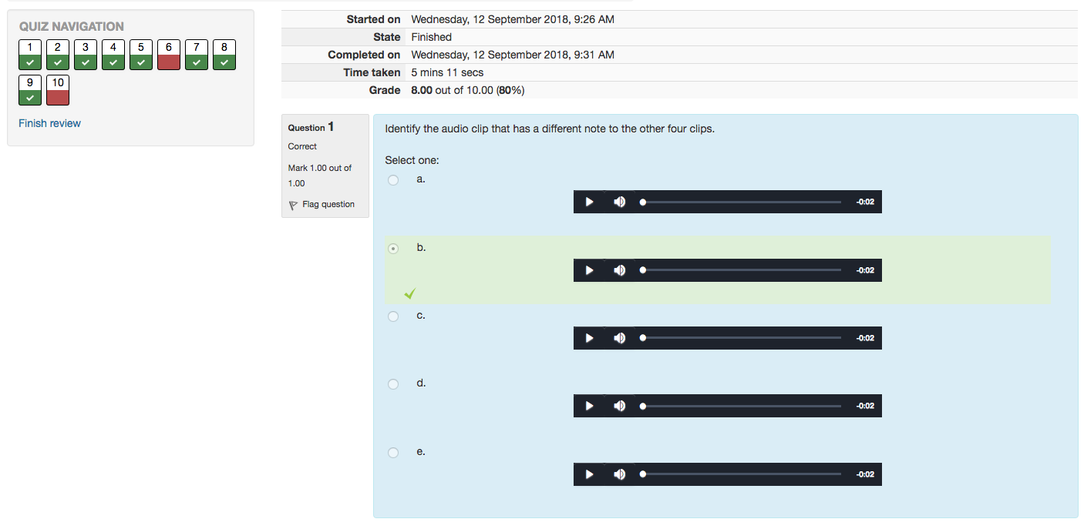Select radio button for option e
The image size is (1084, 529).
point(393,453)
